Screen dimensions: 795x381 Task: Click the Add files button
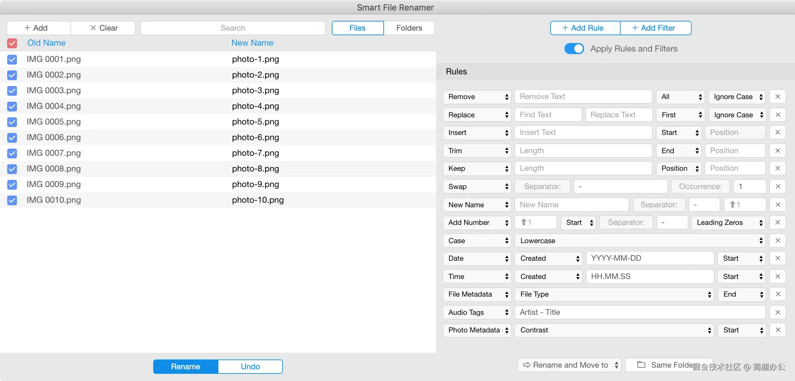pyautogui.click(x=38, y=28)
